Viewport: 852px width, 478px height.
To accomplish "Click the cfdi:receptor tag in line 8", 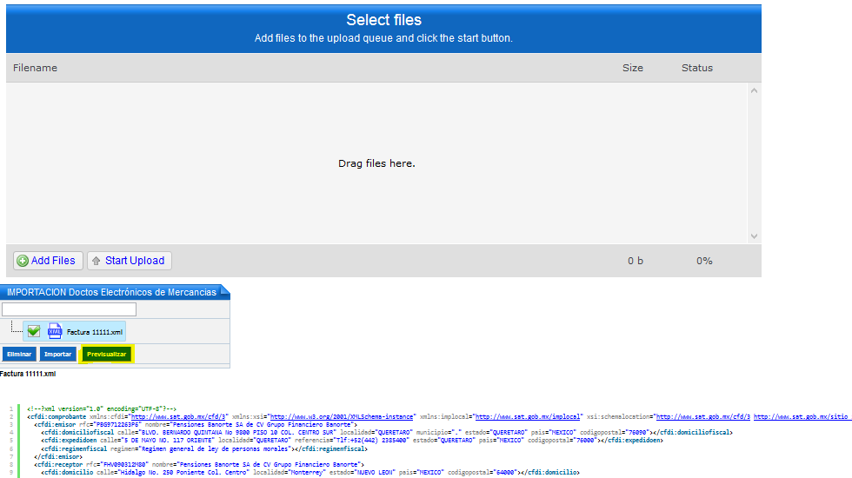I will click(x=59, y=465).
